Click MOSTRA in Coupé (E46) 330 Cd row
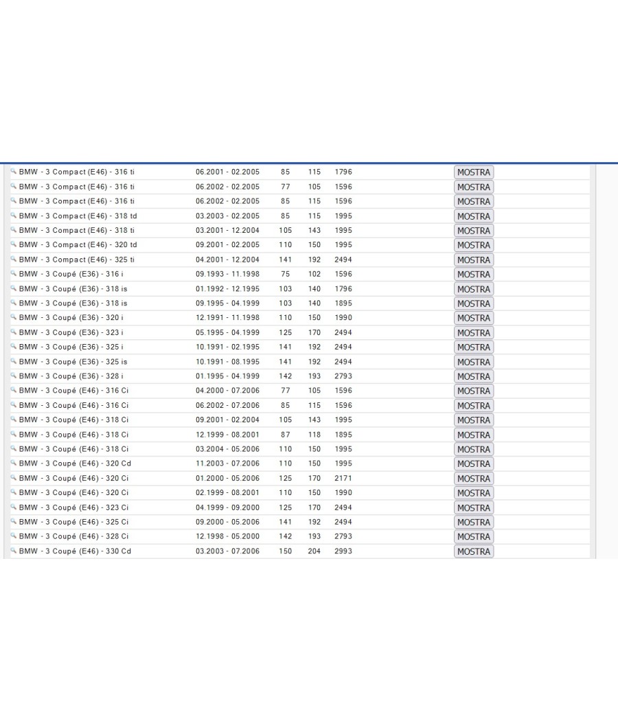This screenshot has width=618, height=721. click(474, 551)
